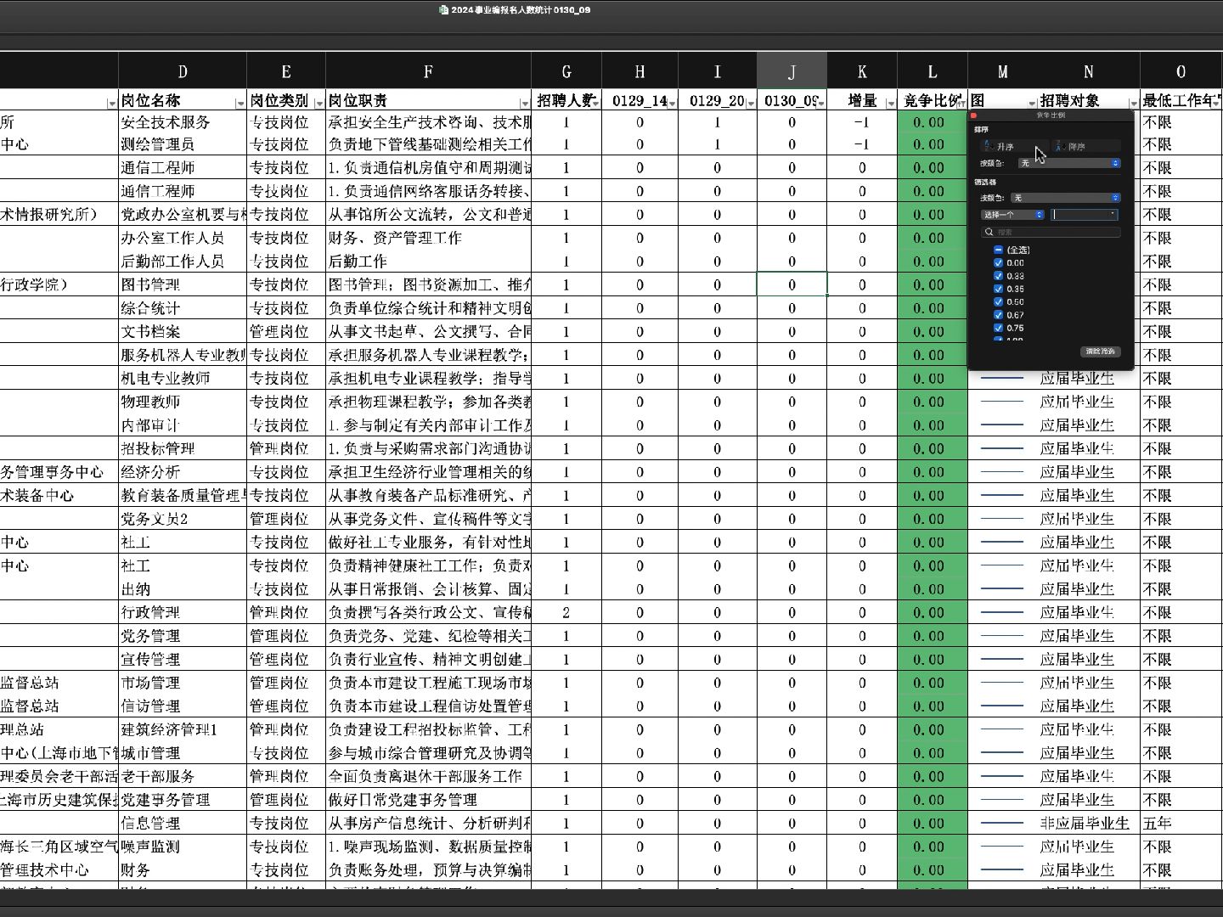Screen dimensions: 1223x917
Task: Select column H header
Action: [640, 71]
